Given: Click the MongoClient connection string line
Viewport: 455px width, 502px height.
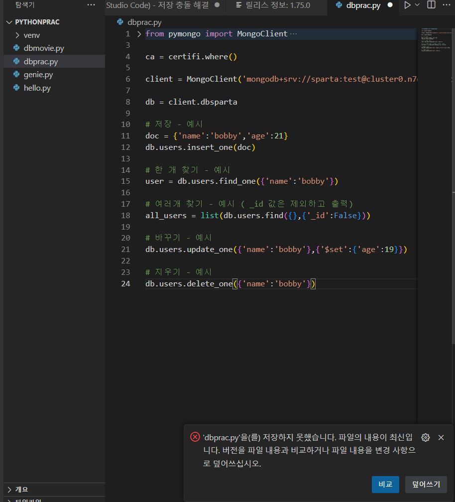Looking at the screenshot, I should click(x=281, y=79).
